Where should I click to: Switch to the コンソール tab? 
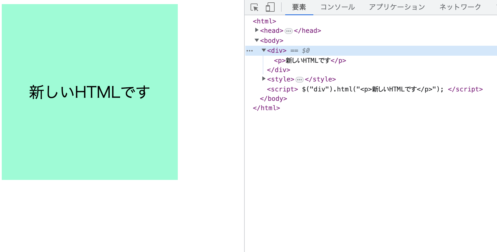coord(337,7)
